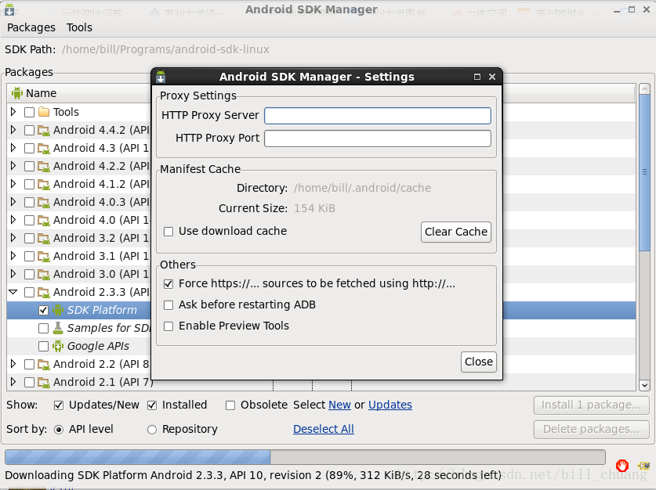Click the log window icon at bottom right
Screen dimensions: 656x490
click(644, 465)
